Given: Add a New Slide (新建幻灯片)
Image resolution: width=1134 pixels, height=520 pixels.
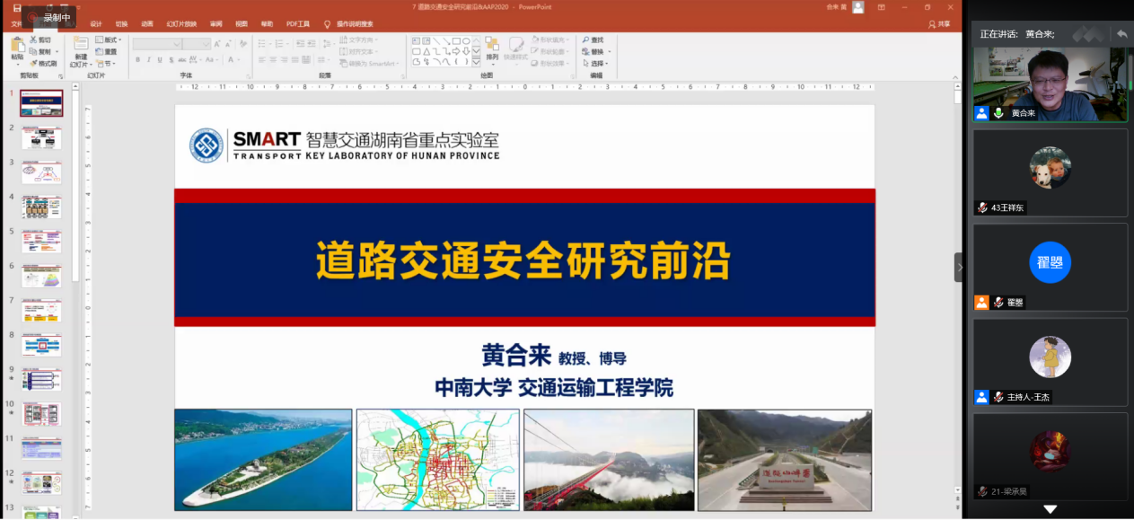Looking at the screenshot, I should click(x=81, y=45).
